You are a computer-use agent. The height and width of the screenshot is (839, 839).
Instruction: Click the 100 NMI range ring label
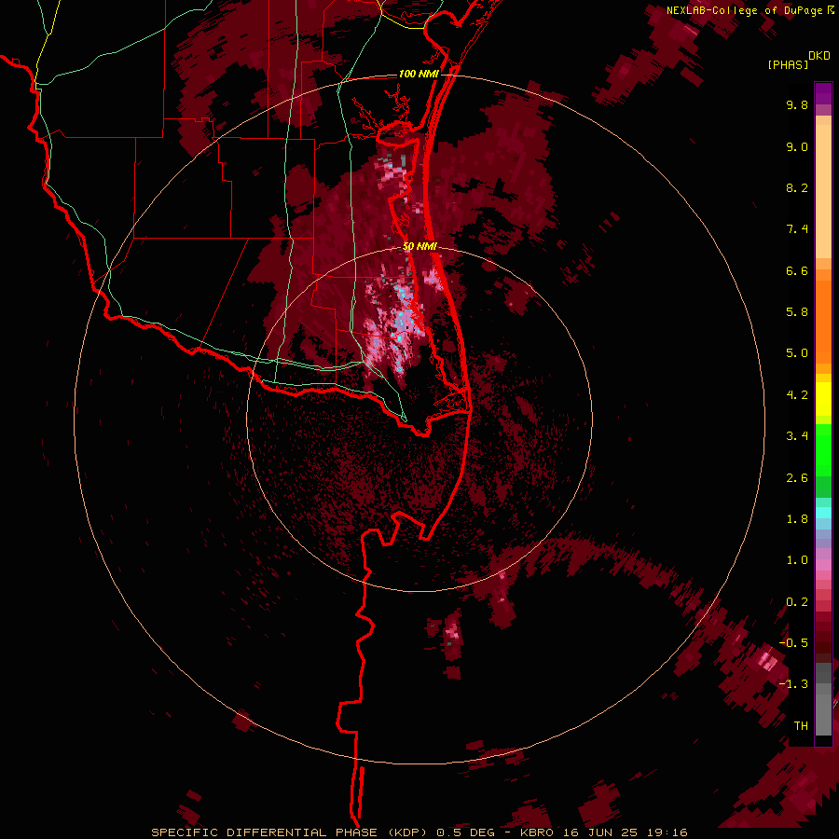(x=419, y=74)
